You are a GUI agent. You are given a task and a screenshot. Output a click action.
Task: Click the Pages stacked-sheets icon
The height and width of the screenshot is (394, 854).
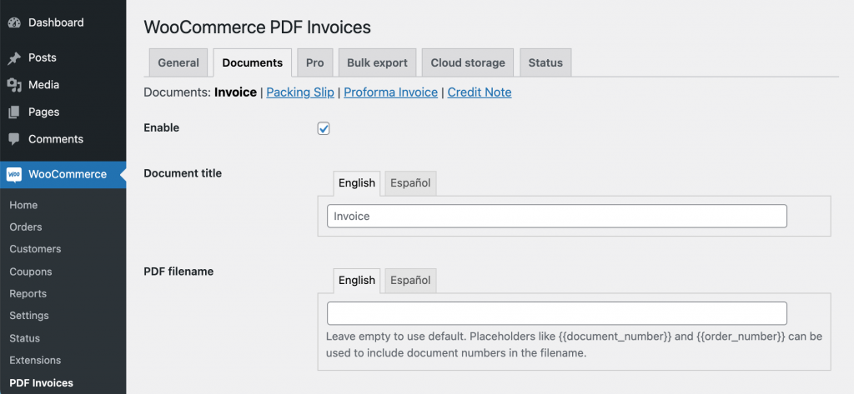click(14, 112)
